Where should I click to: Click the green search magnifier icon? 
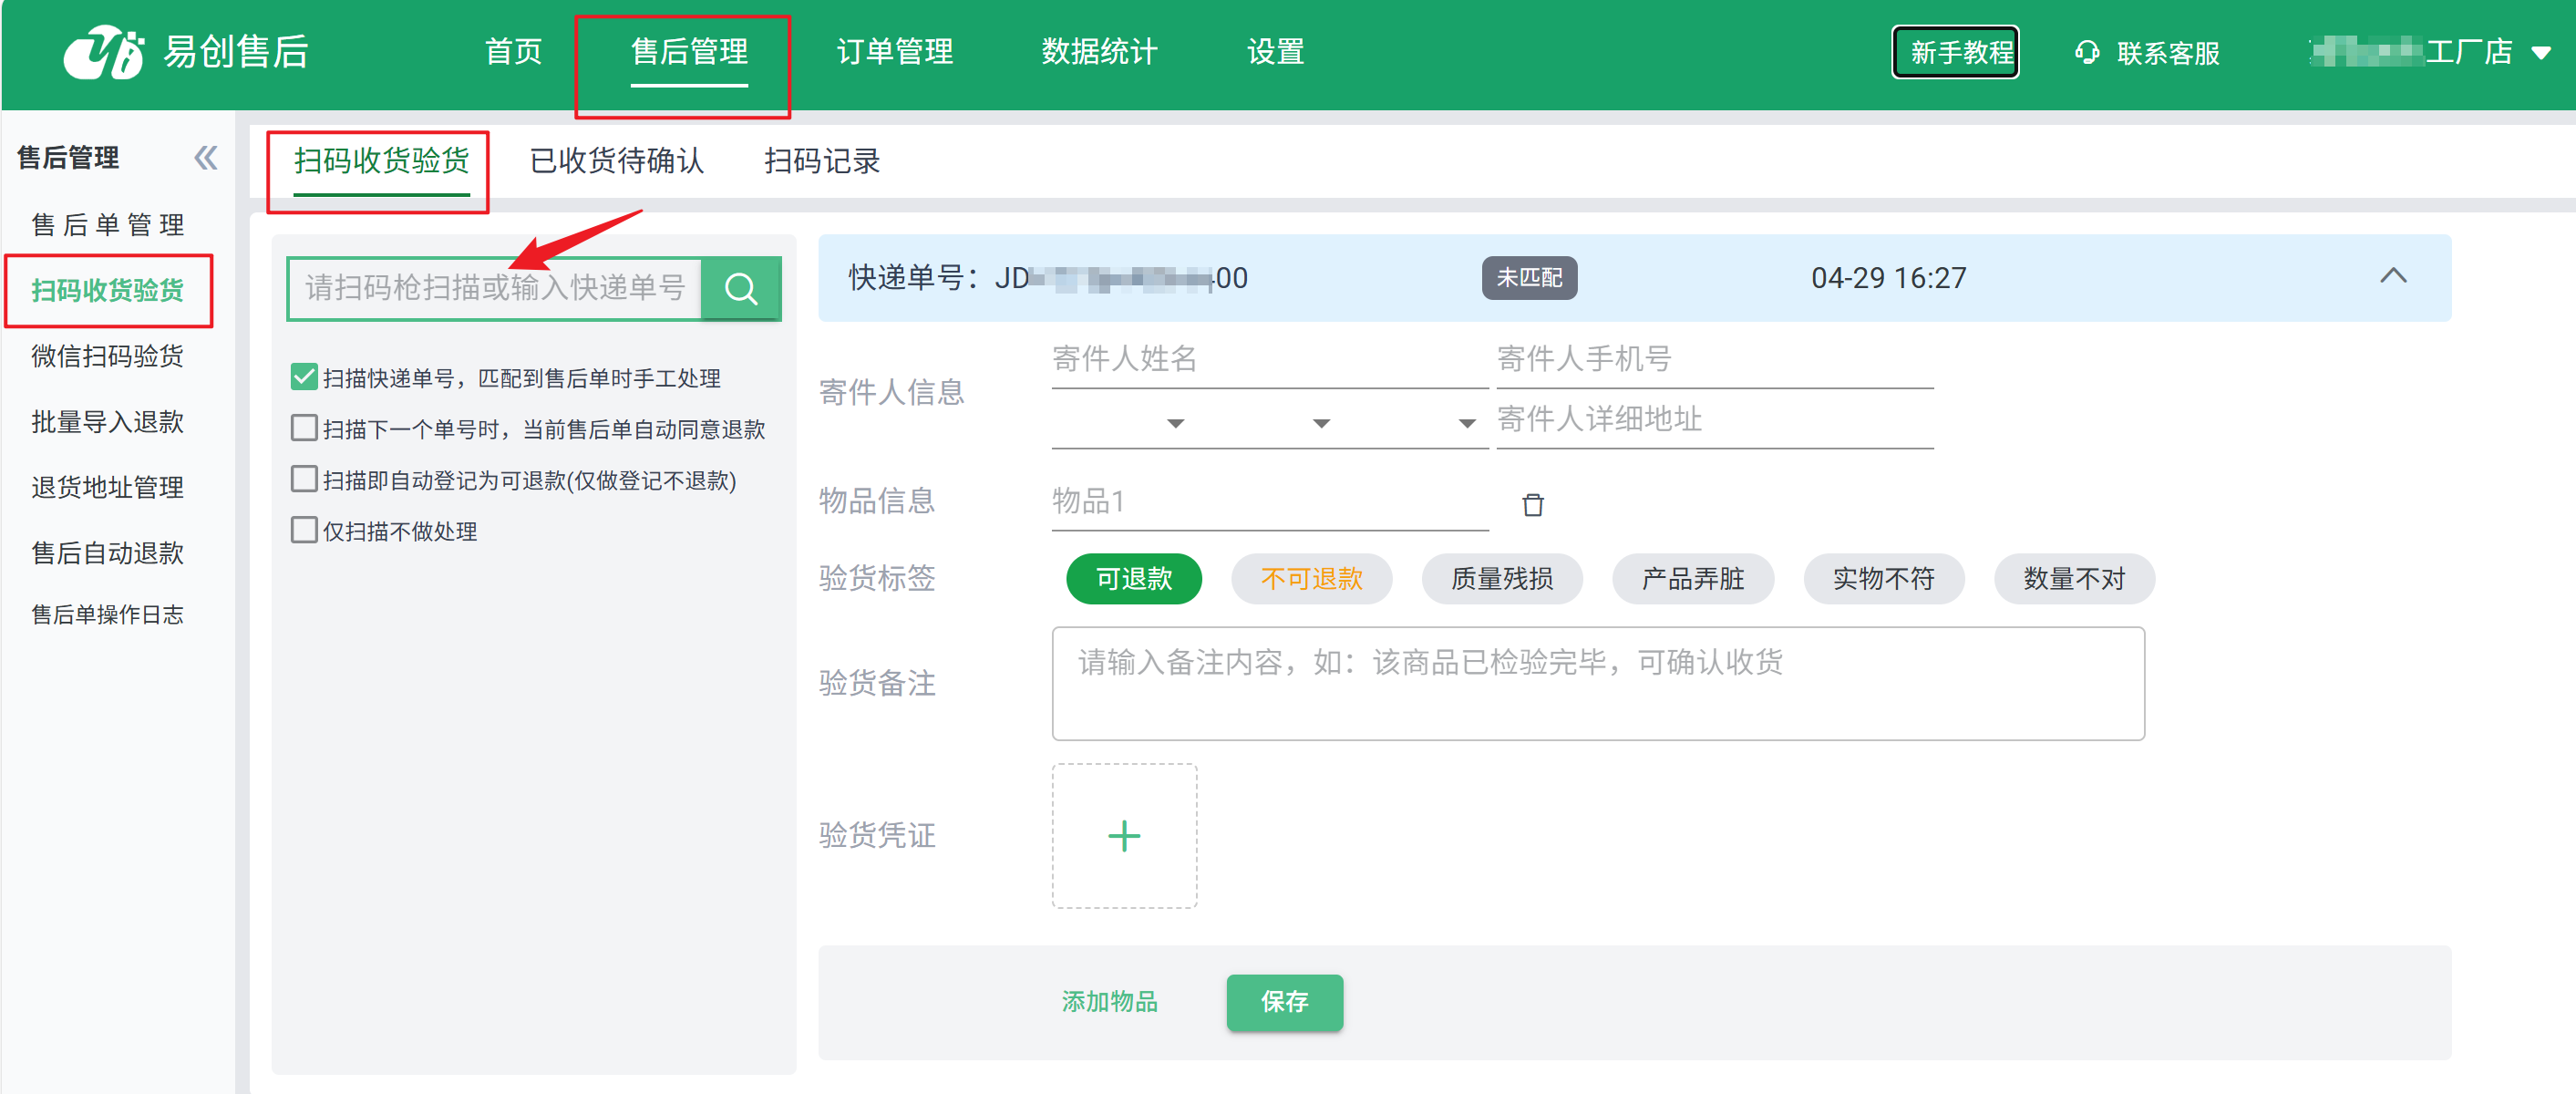pos(740,289)
